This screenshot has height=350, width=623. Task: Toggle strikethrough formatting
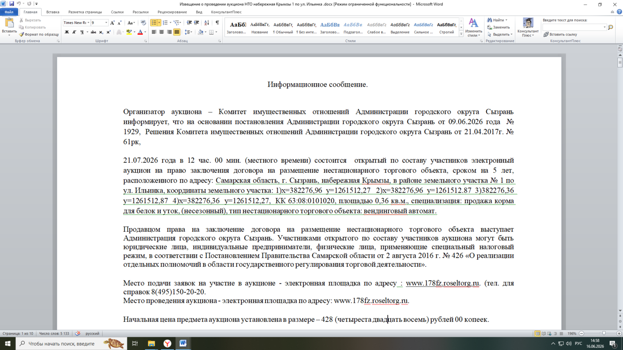pos(93,32)
